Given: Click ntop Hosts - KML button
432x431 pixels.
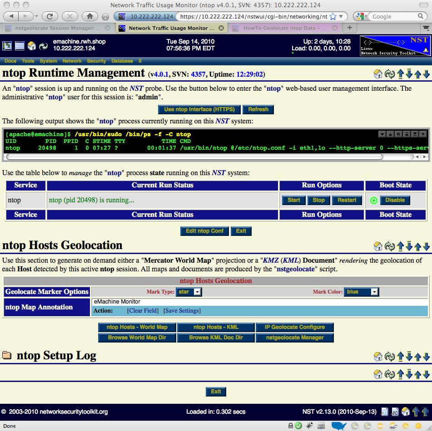Looking at the screenshot, I should point(216,327).
